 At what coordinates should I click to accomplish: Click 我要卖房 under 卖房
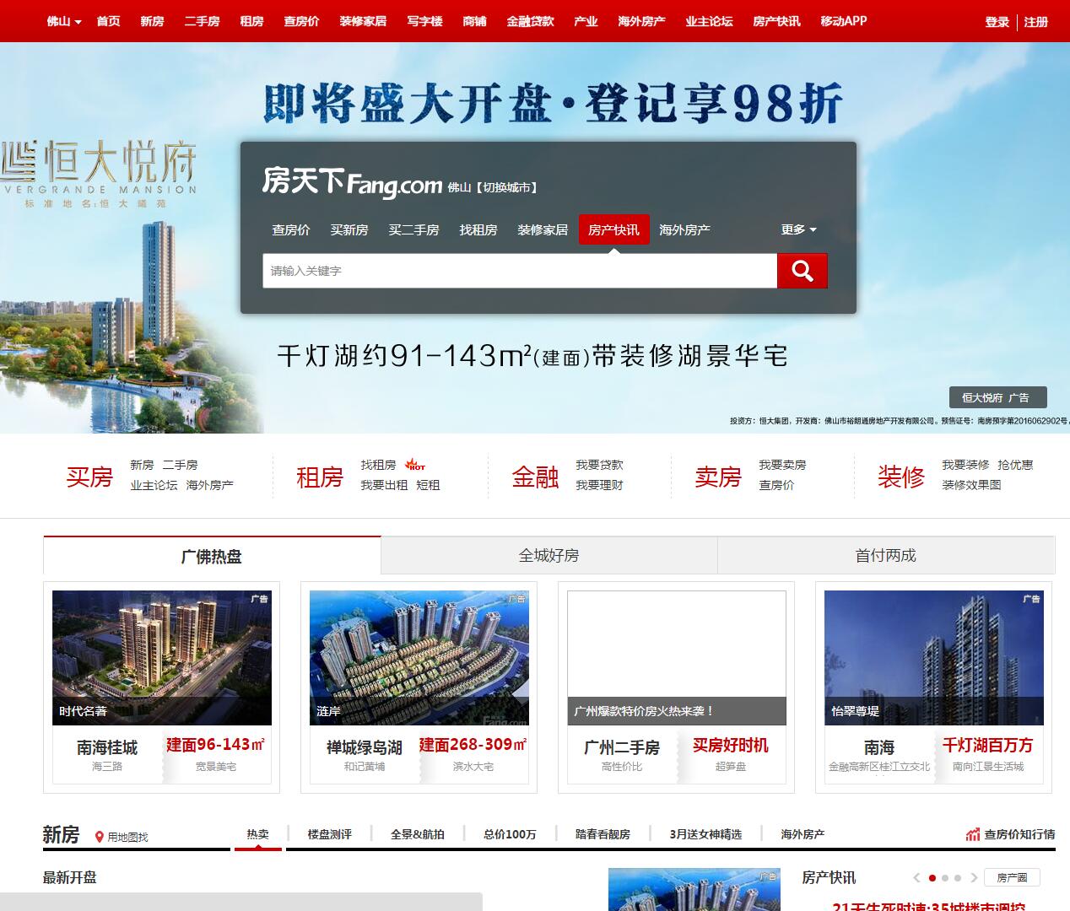tap(782, 465)
